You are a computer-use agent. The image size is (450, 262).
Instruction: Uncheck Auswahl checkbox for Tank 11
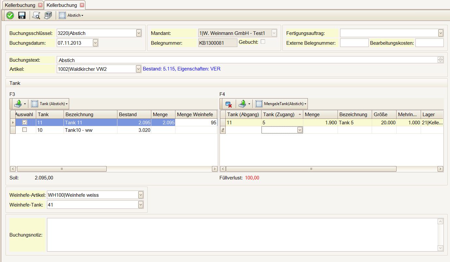(24, 122)
